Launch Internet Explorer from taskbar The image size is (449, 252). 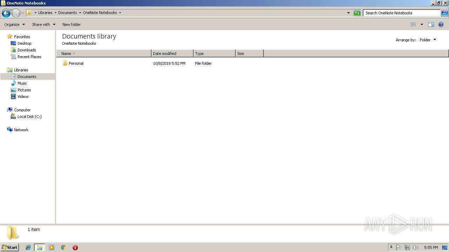28,247
